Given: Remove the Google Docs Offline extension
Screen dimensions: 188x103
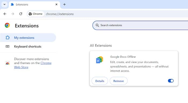Looking at the screenshot, I should point(118,81).
